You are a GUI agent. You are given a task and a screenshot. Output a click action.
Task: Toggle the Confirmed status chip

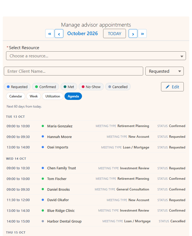46,87
